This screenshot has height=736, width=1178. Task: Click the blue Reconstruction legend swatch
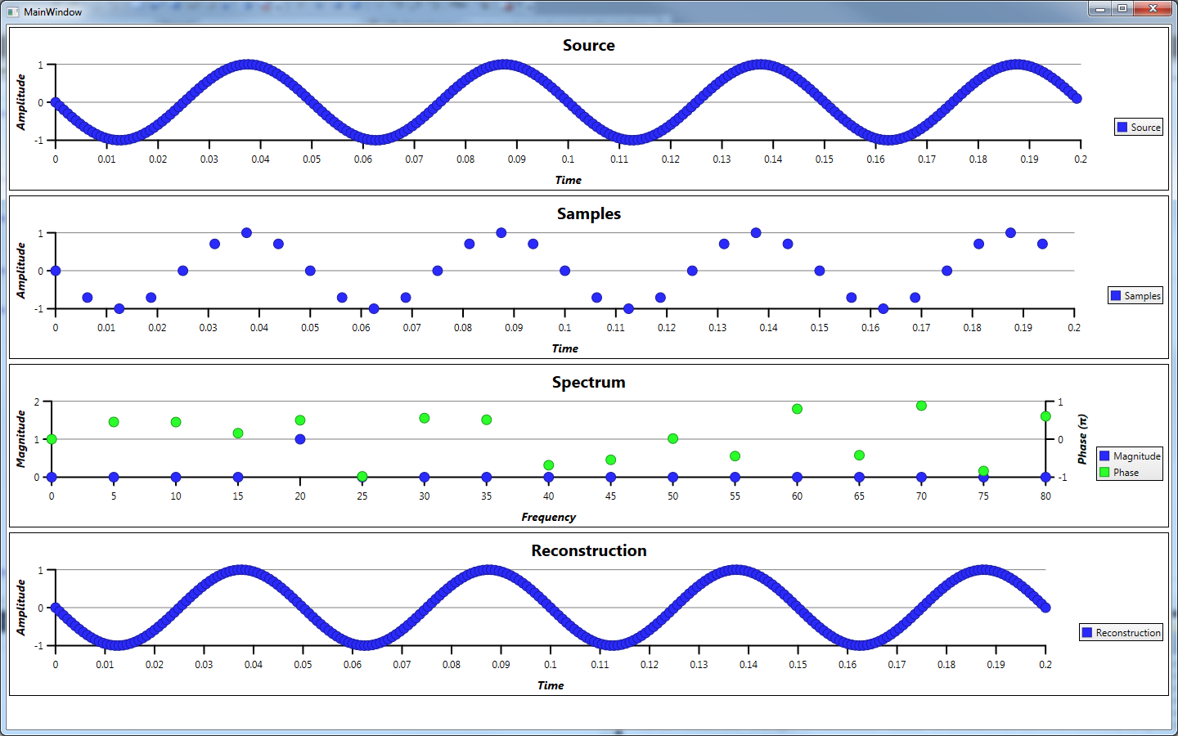click(1087, 632)
